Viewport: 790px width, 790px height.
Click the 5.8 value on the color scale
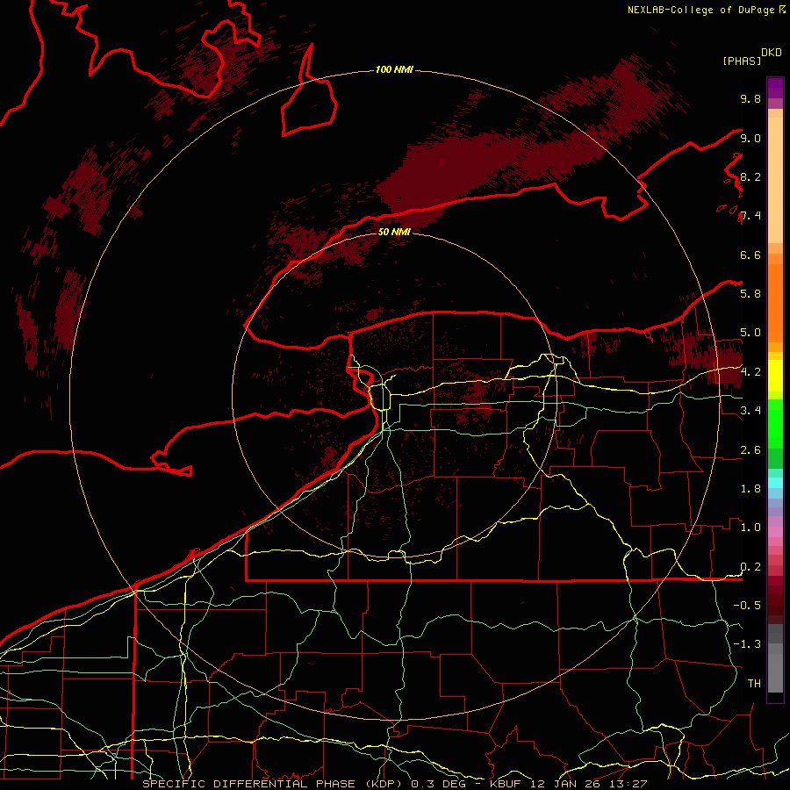point(750,294)
